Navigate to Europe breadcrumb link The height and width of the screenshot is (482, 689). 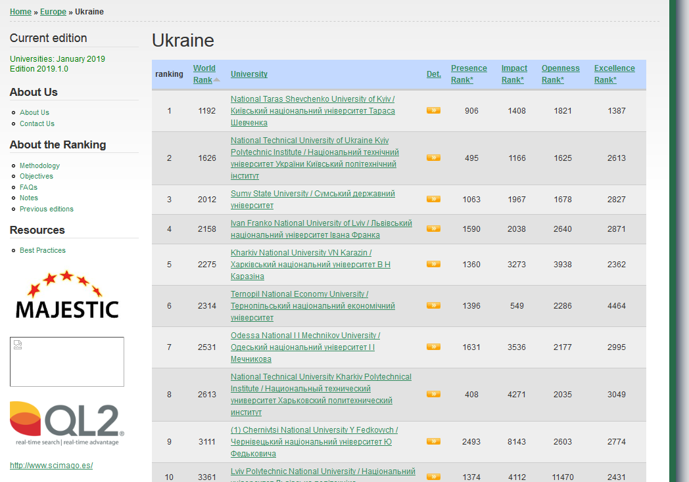(53, 12)
